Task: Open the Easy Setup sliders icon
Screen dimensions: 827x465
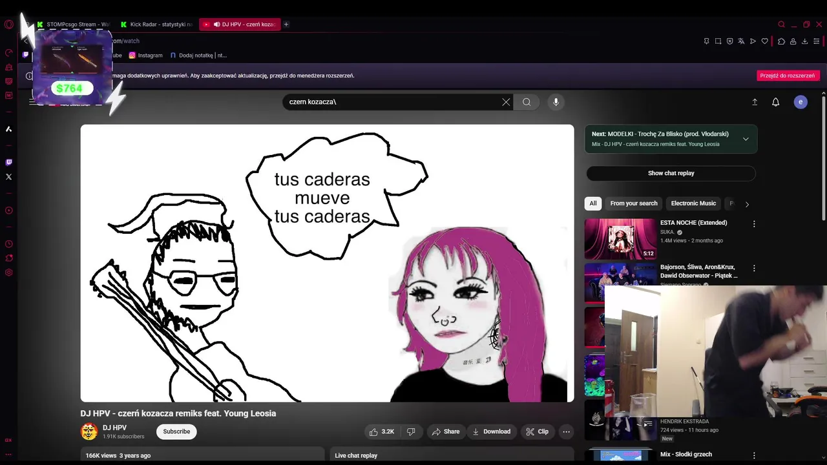Action: point(816,41)
